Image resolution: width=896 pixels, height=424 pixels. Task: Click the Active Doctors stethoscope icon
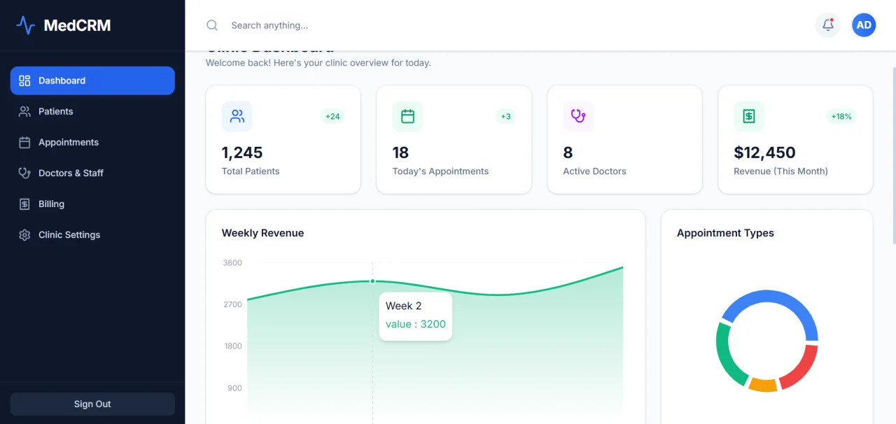pos(578,116)
